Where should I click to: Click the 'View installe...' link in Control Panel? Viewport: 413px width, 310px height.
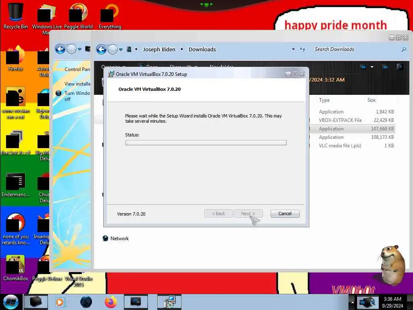tap(77, 84)
